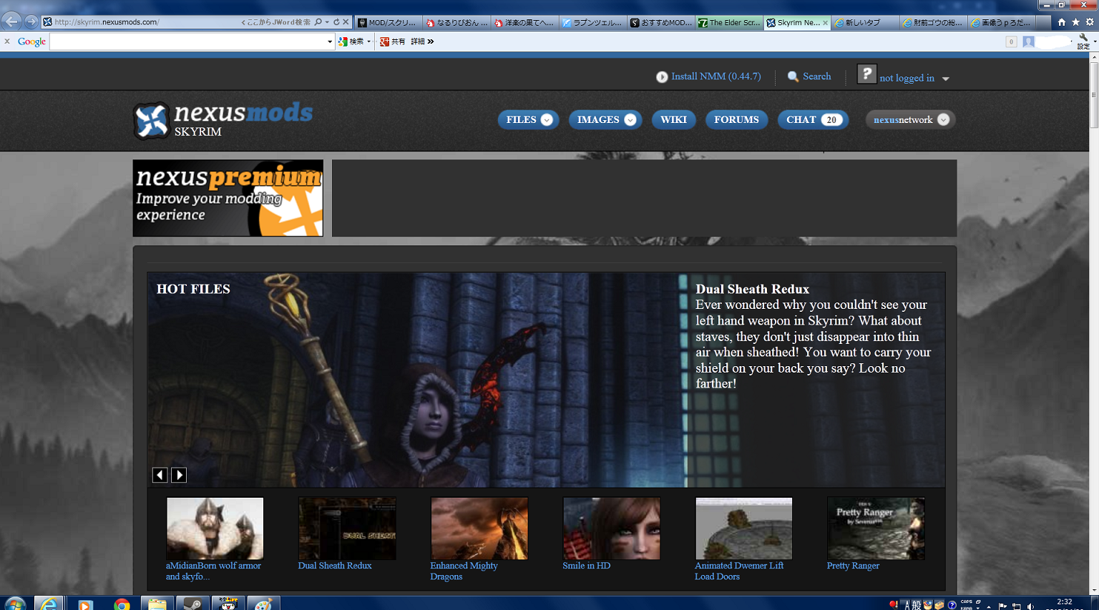Image resolution: width=1099 pixels, height=610 pixels.
Task: Click the Google toolbar 共有 share button
Action: click(x=393, y=41)
